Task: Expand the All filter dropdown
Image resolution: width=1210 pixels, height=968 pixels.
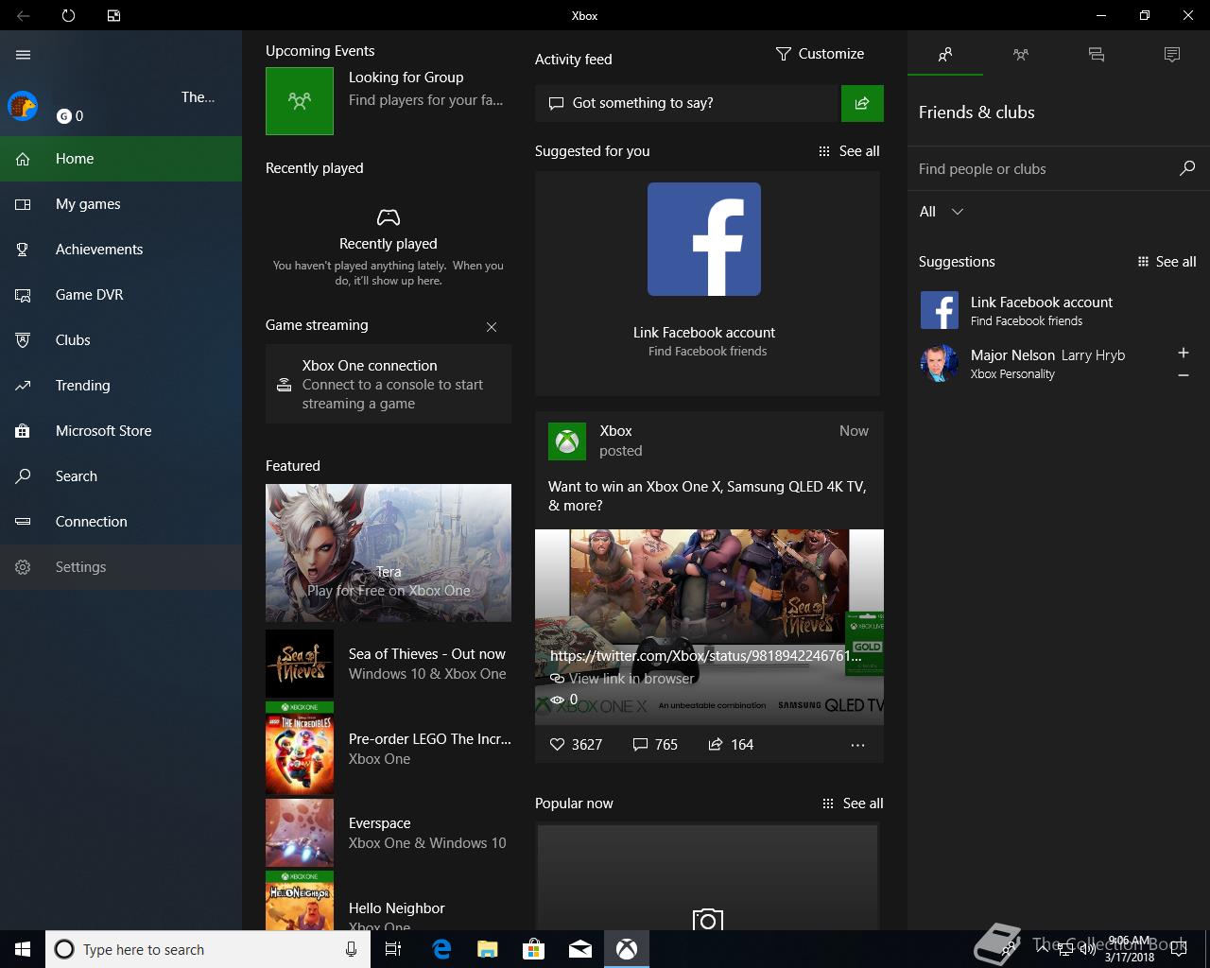Action: coord(942,212)
